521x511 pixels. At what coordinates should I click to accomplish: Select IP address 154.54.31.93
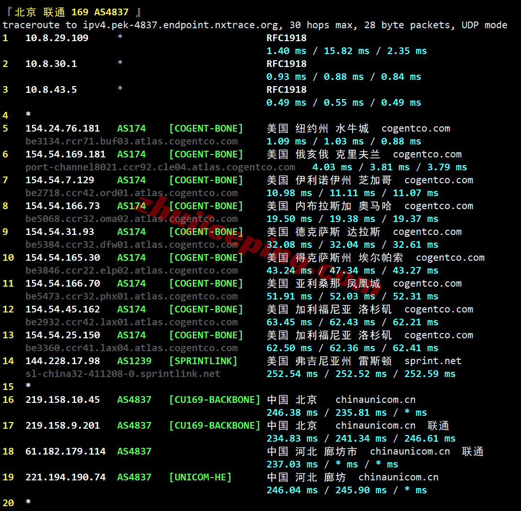(x=60, y=232)
